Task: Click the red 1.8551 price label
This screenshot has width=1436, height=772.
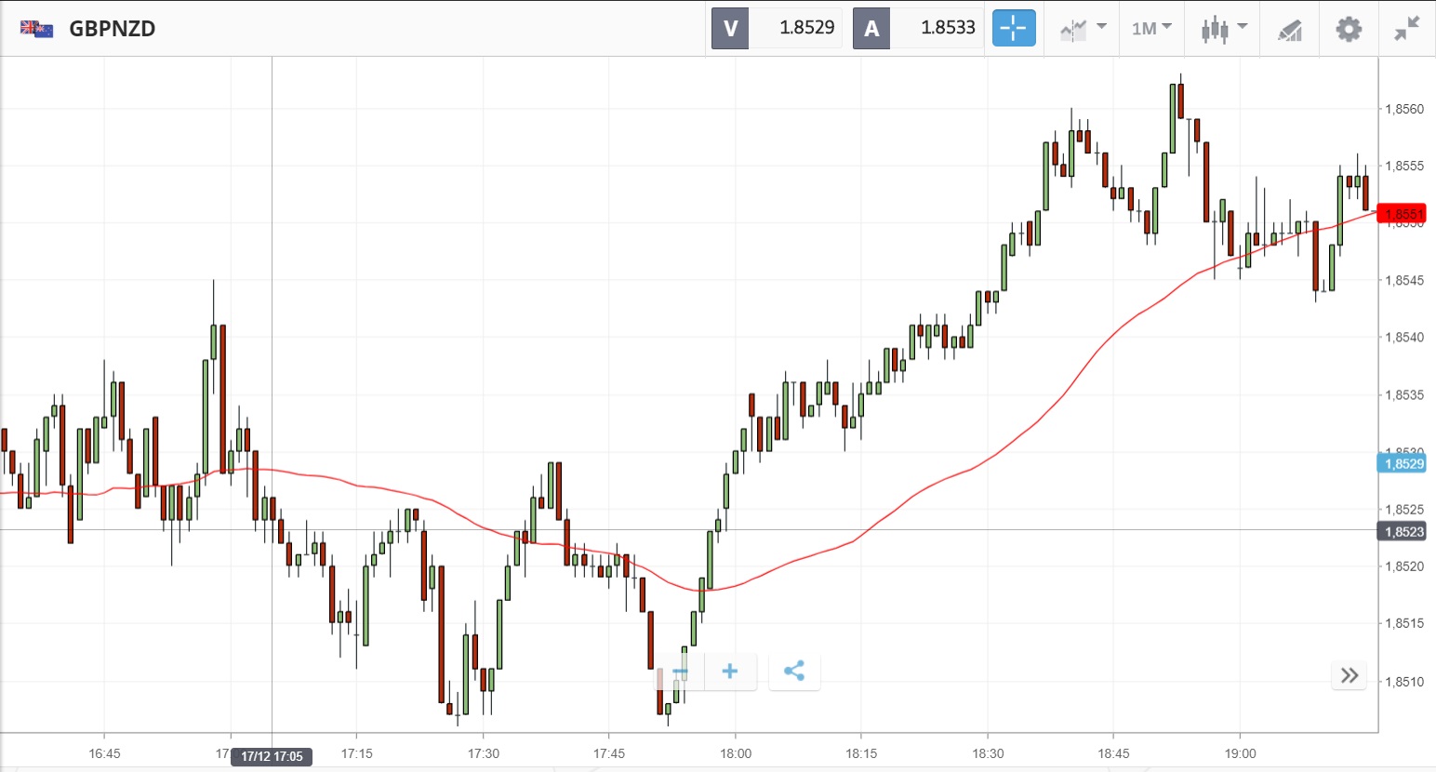Action: click(x=1402, y=214)
